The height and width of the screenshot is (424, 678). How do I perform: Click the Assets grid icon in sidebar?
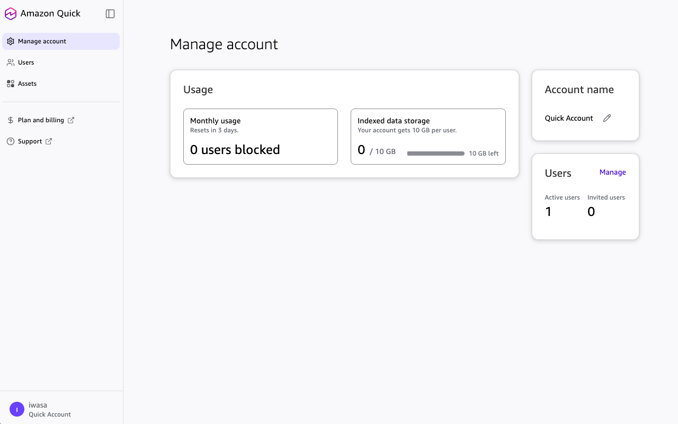pos(11,84)
